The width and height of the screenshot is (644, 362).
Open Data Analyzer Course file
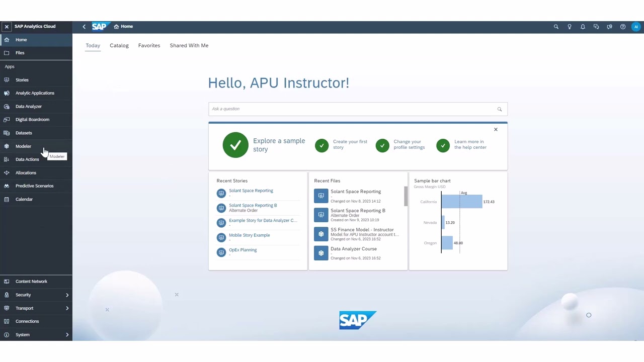coord(353,249)
